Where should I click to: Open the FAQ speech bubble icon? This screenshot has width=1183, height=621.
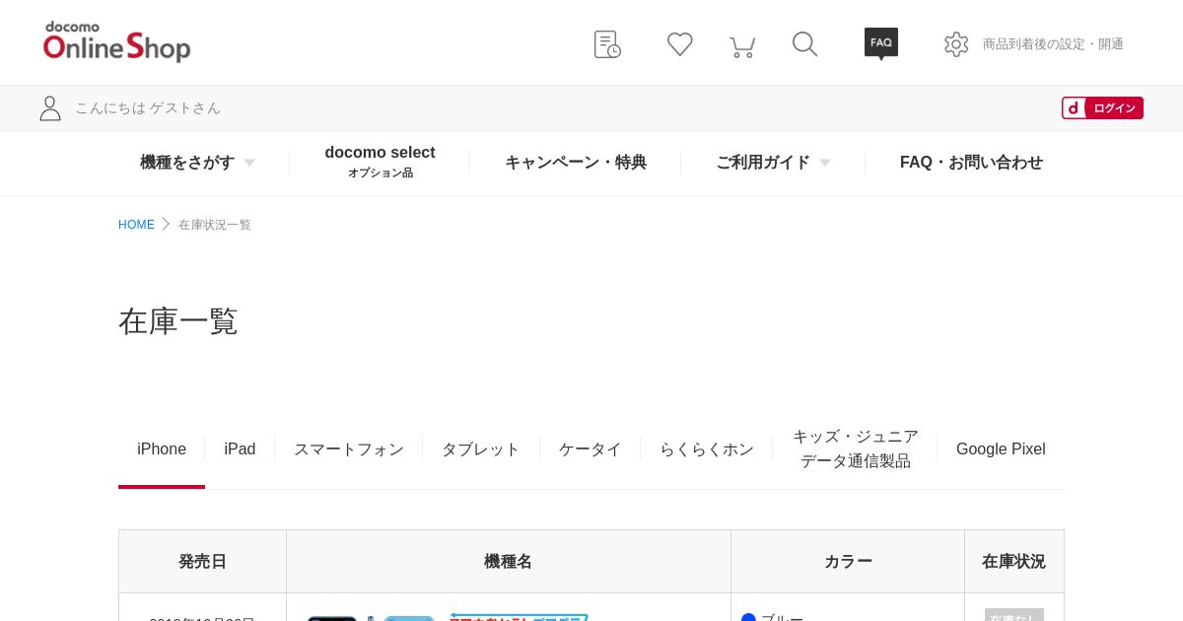[x=881, y=44]
